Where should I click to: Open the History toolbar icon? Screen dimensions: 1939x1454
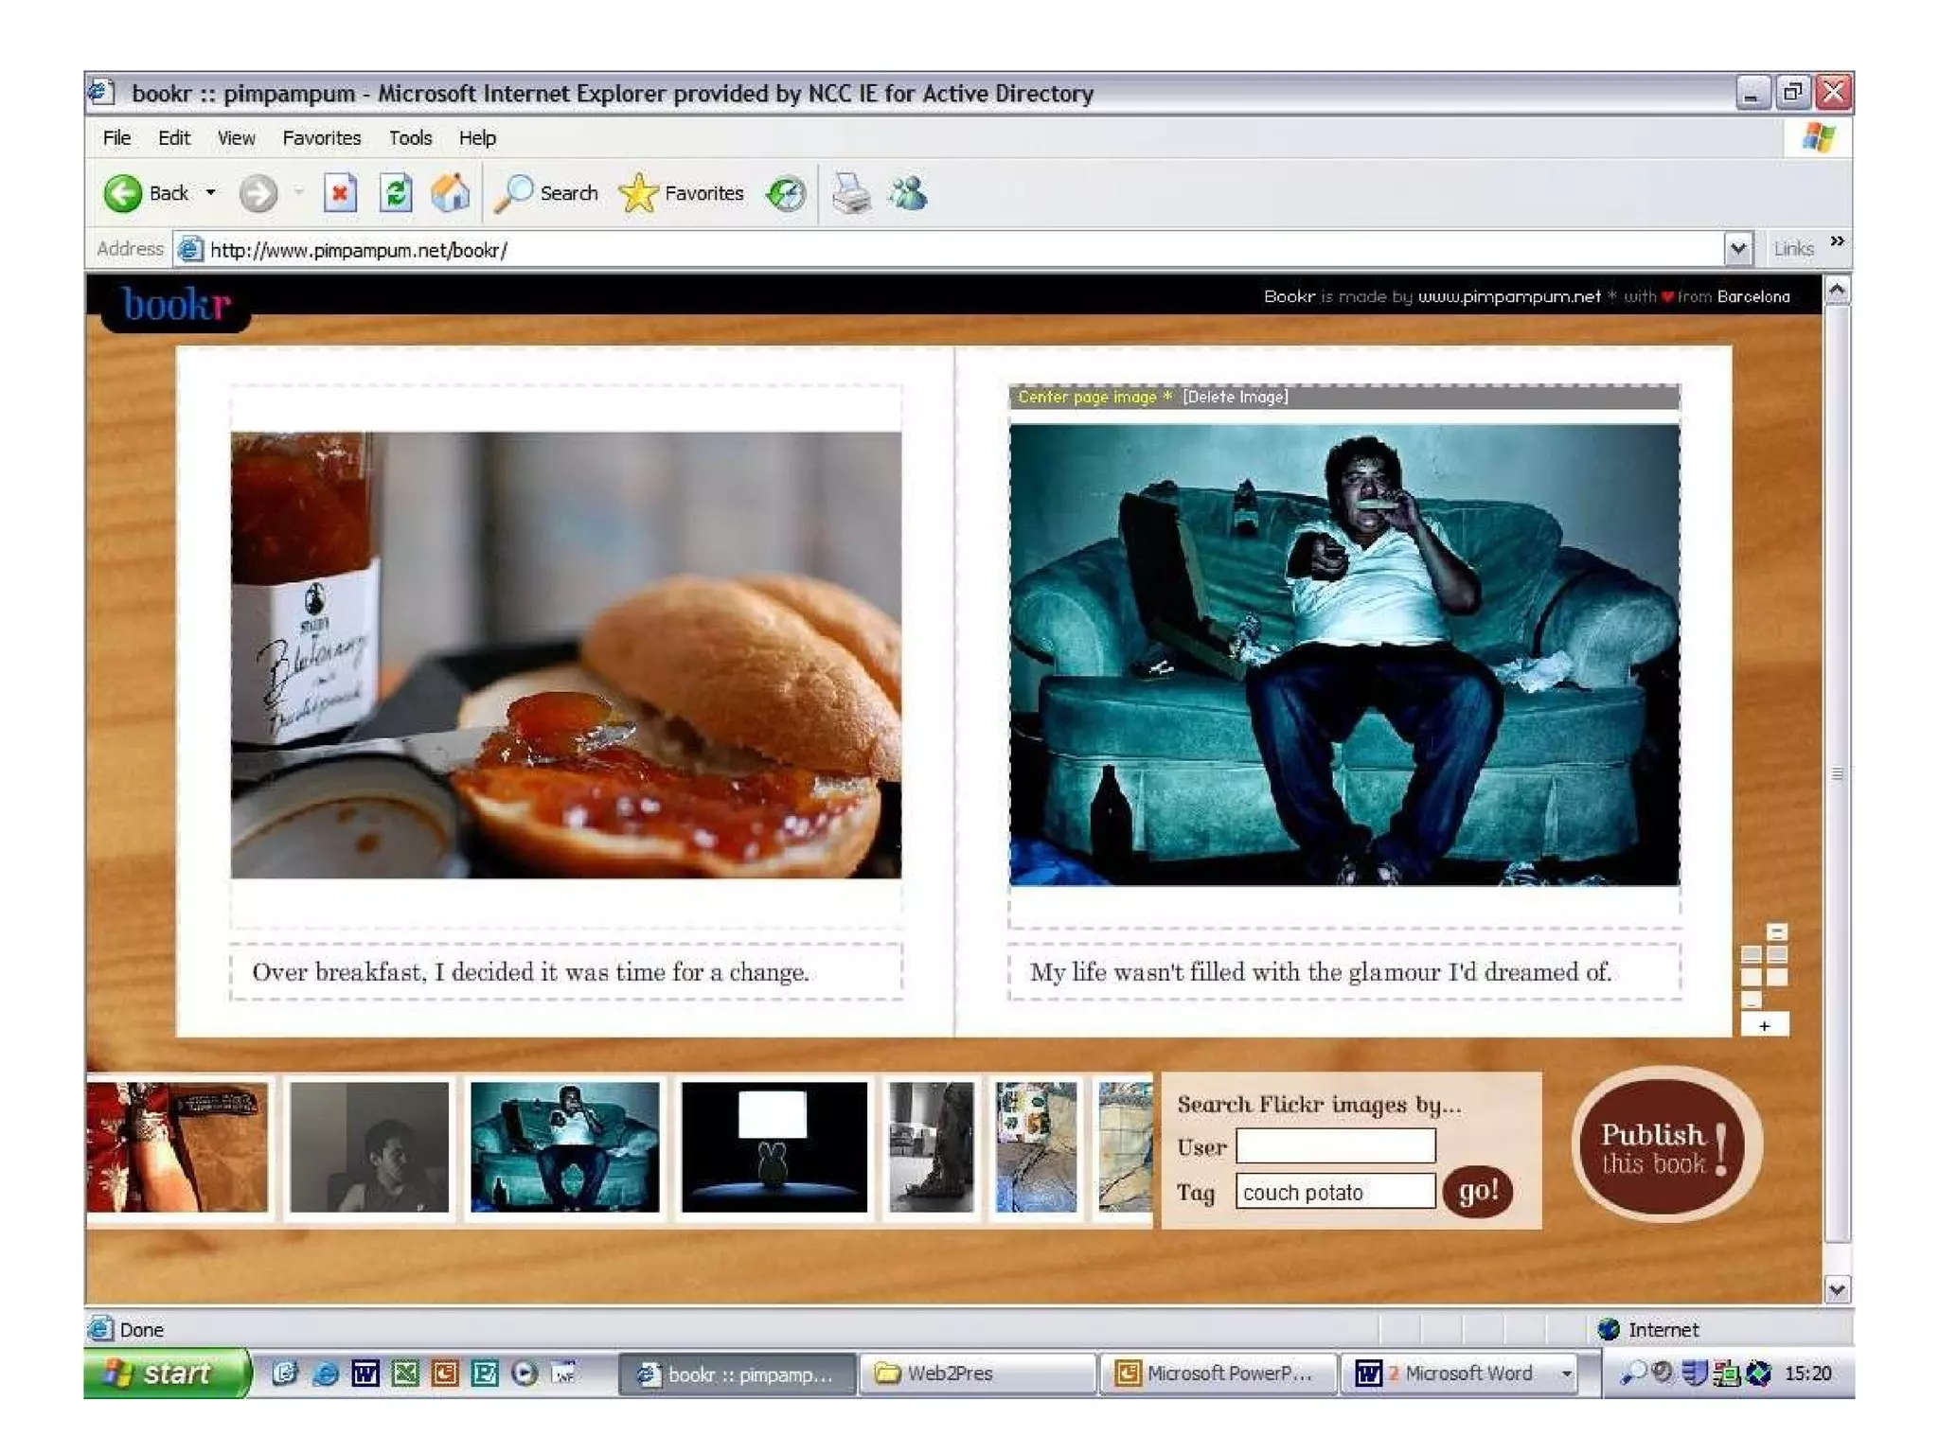pyautogui.click(x=786, y=193)
